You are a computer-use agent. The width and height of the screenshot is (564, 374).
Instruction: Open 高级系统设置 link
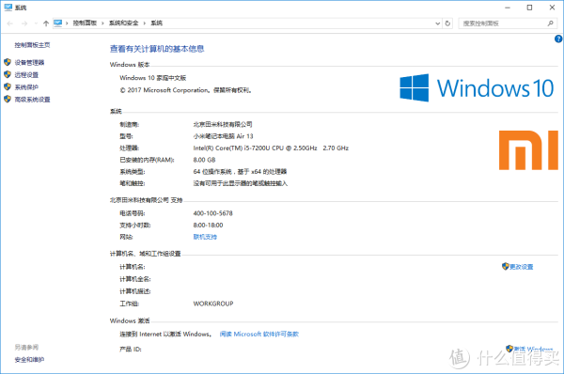click(32, 100)
